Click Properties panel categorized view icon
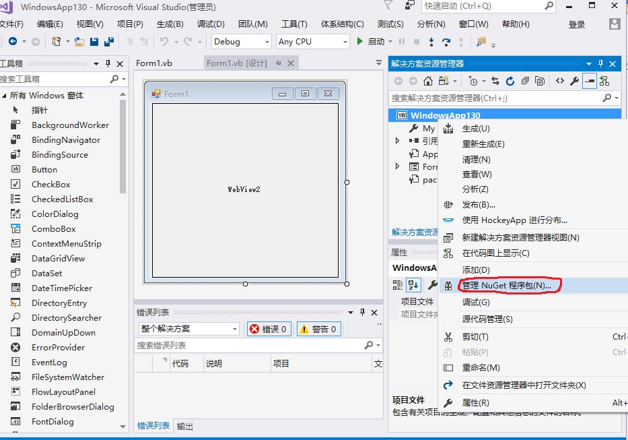Viewport: 628px width, 440px height. click(x=397, y=285)
